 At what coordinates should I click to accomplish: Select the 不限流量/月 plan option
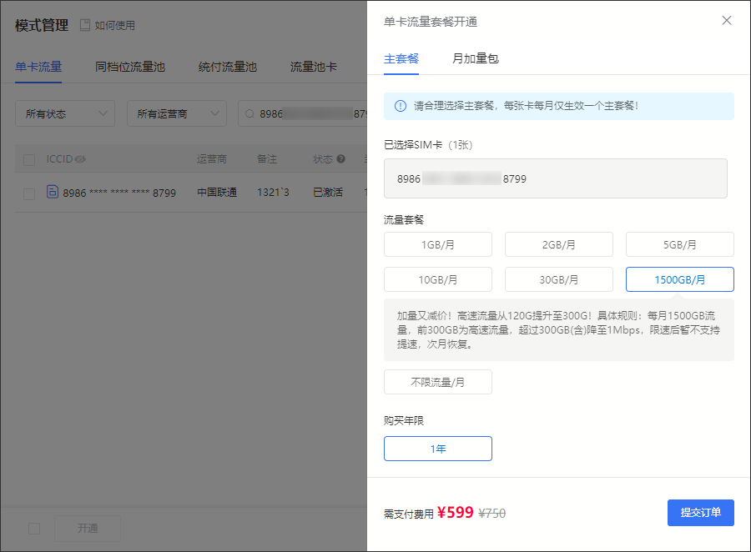[437, 382]
